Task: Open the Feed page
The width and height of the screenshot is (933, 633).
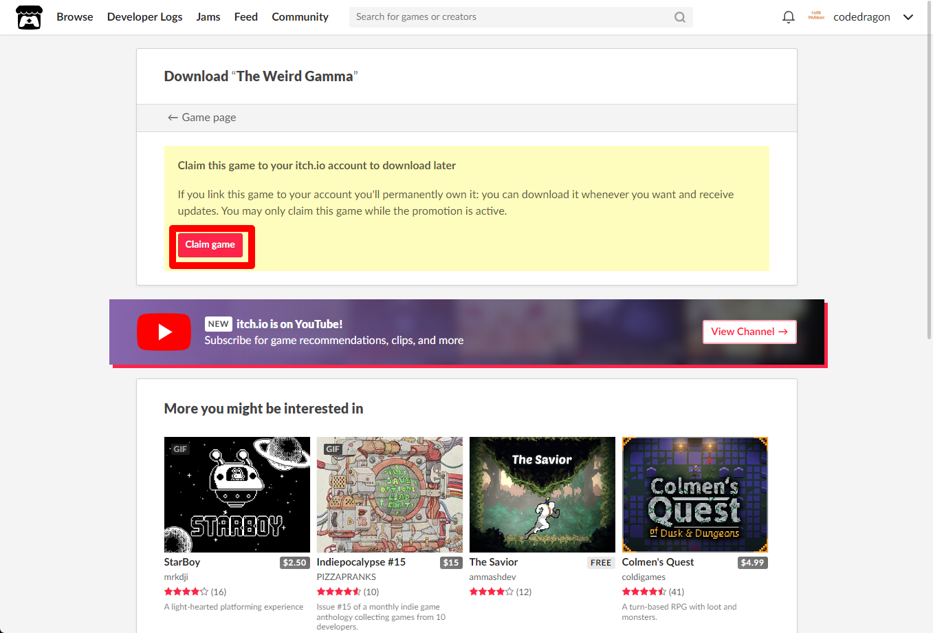Action: click(x=246, y=17)
